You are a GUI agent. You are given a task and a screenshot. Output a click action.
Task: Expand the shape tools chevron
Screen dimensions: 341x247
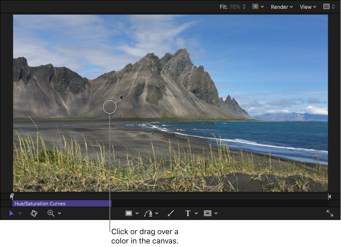[137, 213]
